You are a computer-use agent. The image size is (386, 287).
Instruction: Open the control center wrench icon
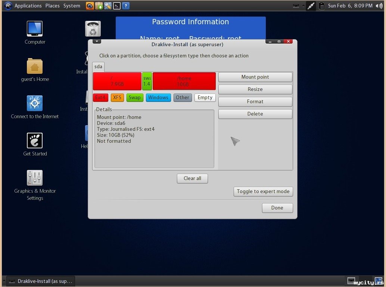point(108,6)
